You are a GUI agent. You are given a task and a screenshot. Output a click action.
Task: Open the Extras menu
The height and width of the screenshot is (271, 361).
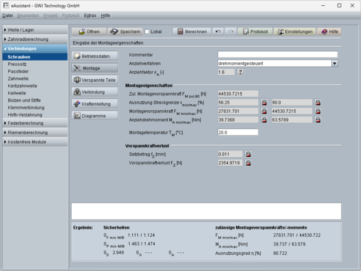point(90,15)
